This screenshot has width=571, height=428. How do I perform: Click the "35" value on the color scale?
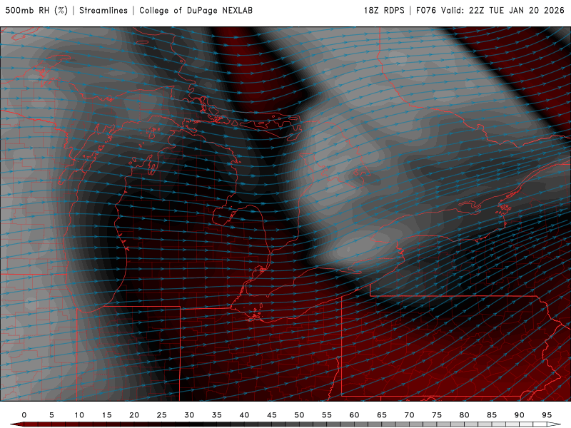pyautogui.click(x=217, y=415)
